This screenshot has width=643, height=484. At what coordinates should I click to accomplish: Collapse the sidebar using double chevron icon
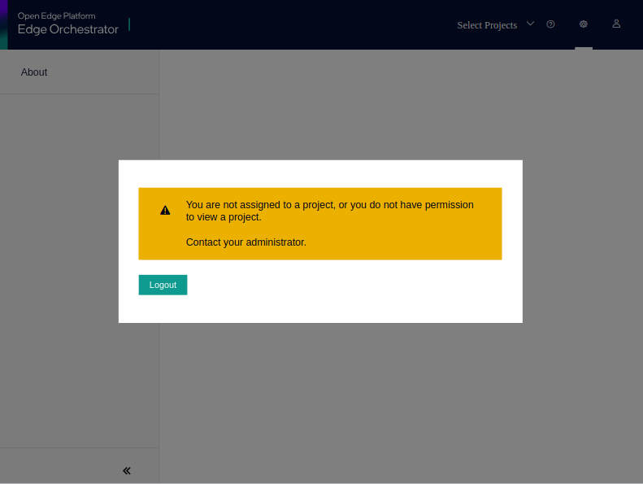tap(127, 470)
